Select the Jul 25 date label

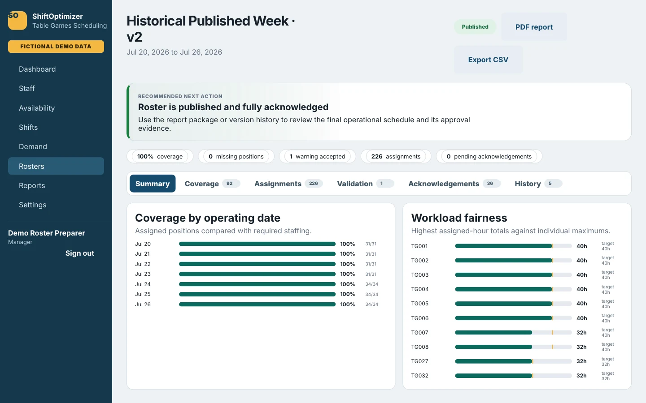143,294
